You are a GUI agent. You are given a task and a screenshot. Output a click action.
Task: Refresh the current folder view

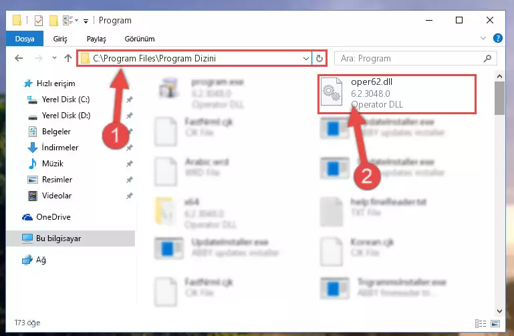click(319, 59)
